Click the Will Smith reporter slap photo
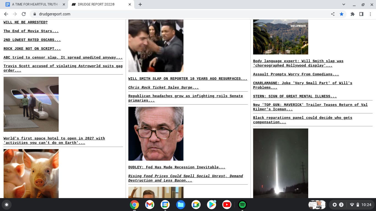Screen dimensions: 376x211 [156, 46]
